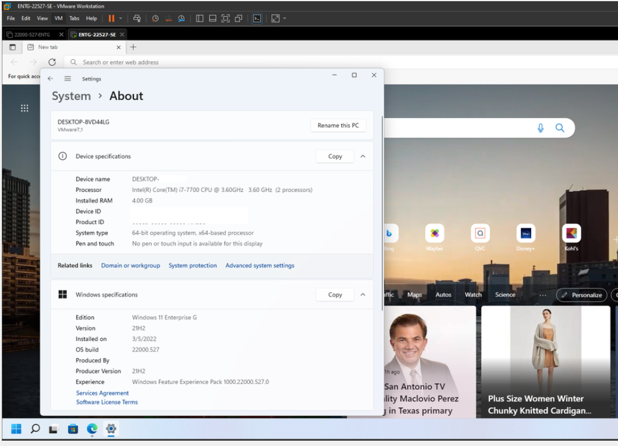
Task: Take a snapshot of this virtual machine
Action: 155,19
